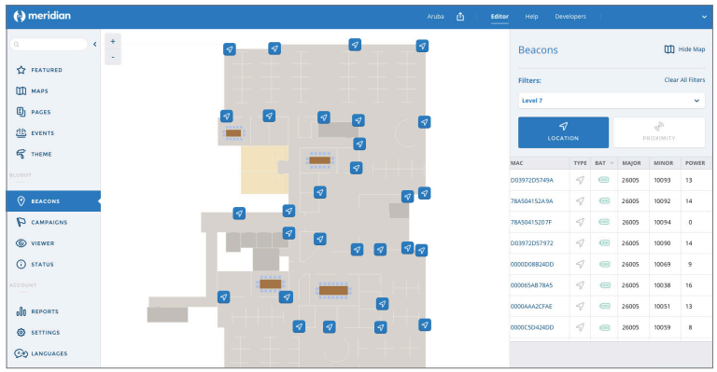Sort by the BAT column arrow

click(x=612, y=163)
